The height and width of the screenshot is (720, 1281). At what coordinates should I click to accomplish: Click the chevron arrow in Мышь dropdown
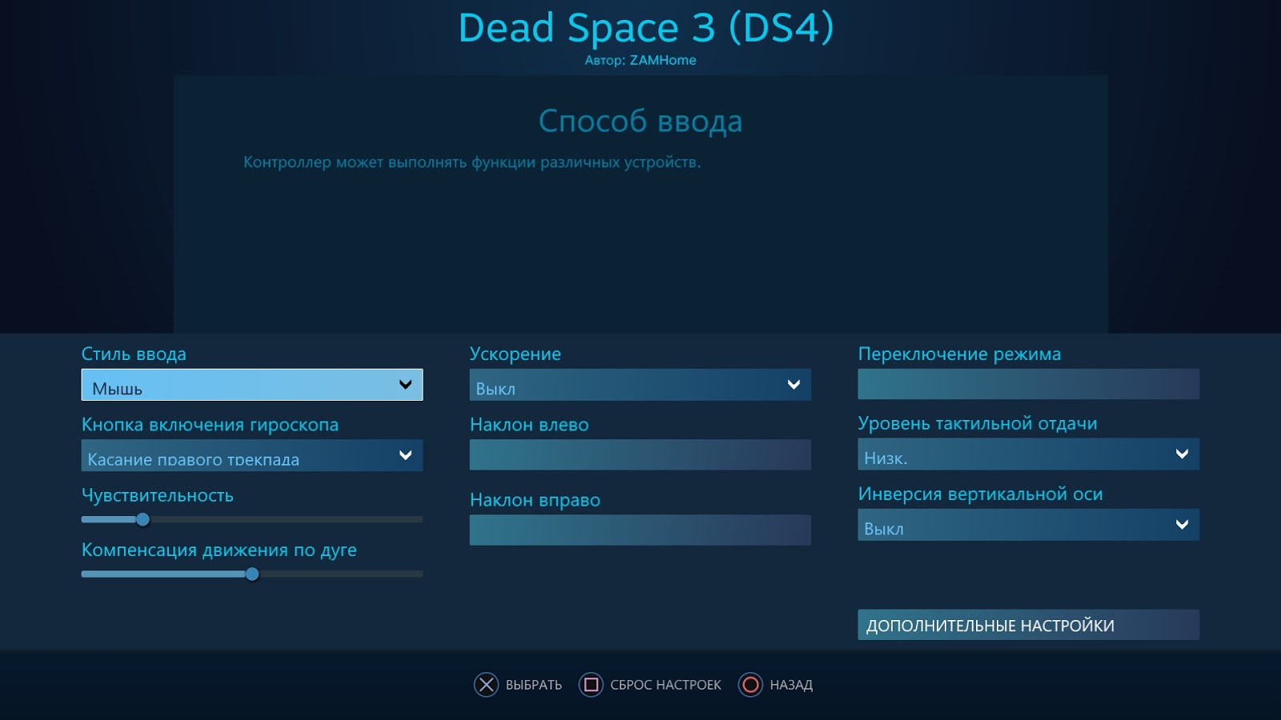406,385
